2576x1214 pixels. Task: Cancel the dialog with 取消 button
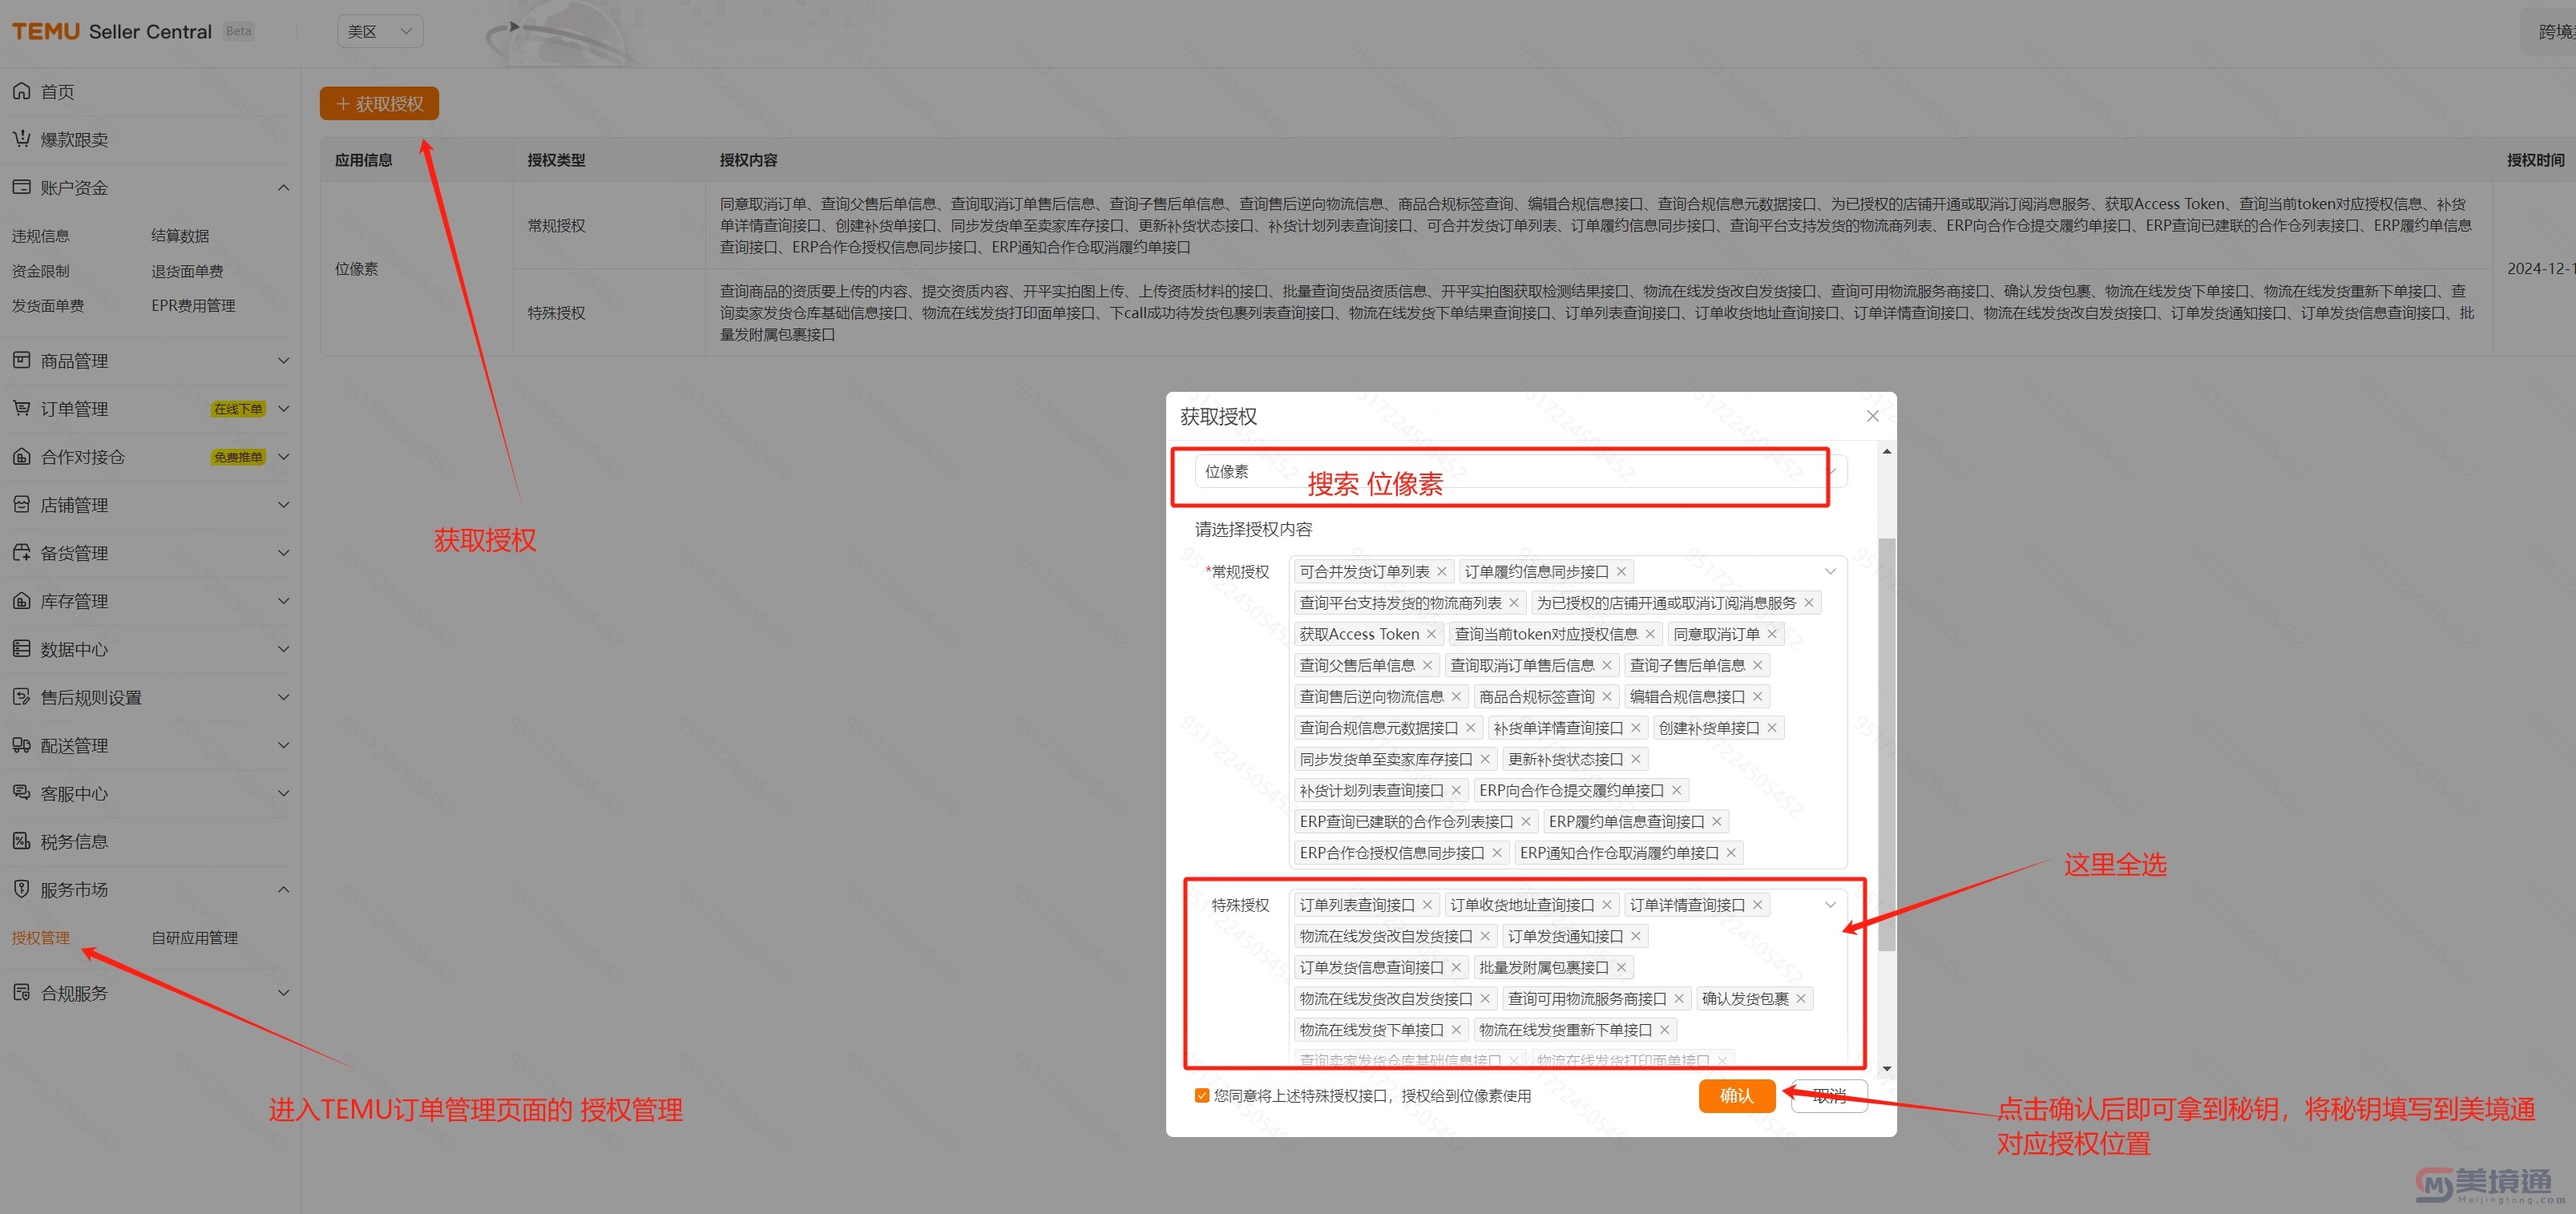pos(1828,1096)
